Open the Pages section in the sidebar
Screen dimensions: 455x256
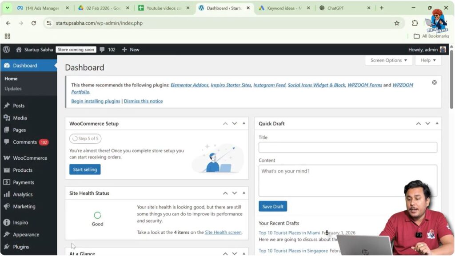pyautogui.click(x=20, y=130)
